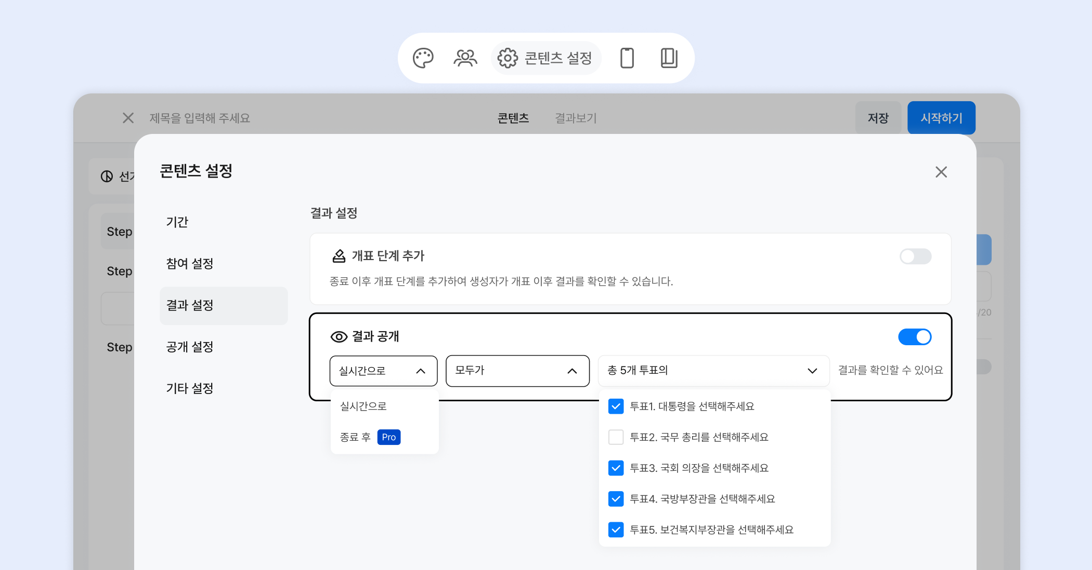Click the 제목을 입력해 주세요 title field
Screen dimensions: 1092x570
pyautogui.click(x=200, y=118)
